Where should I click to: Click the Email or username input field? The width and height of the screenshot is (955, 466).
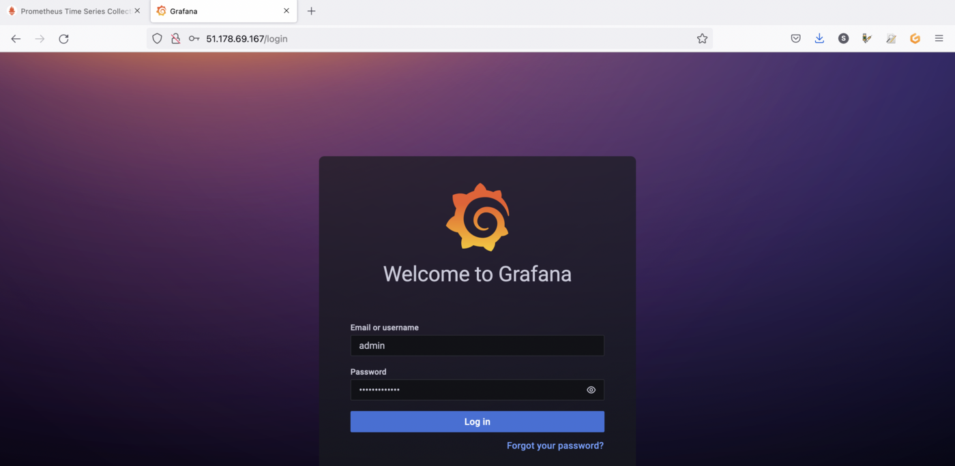[x=477, y=345]
